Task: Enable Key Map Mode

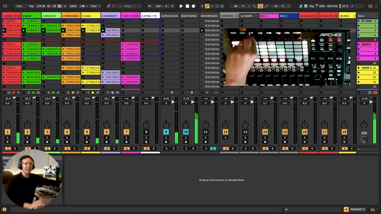Action: pyautogui.click(x=312, y=6)
